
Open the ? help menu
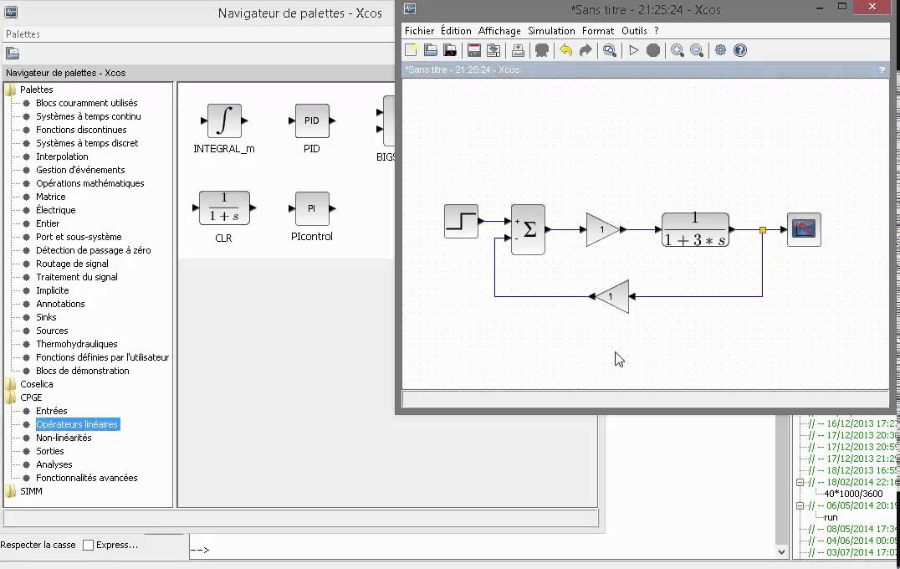click(x=657, y=31)
